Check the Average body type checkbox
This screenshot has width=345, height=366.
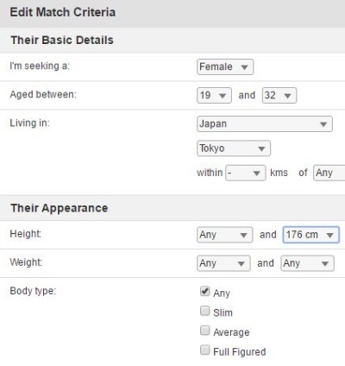click(x=204, y=331)
